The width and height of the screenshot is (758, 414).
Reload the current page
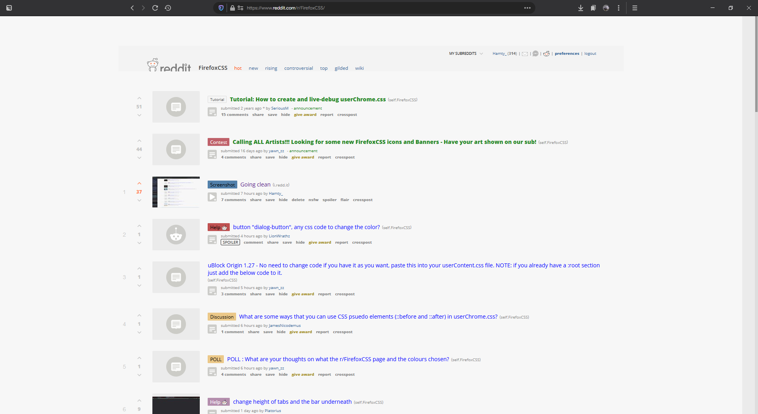coord(155,8)
